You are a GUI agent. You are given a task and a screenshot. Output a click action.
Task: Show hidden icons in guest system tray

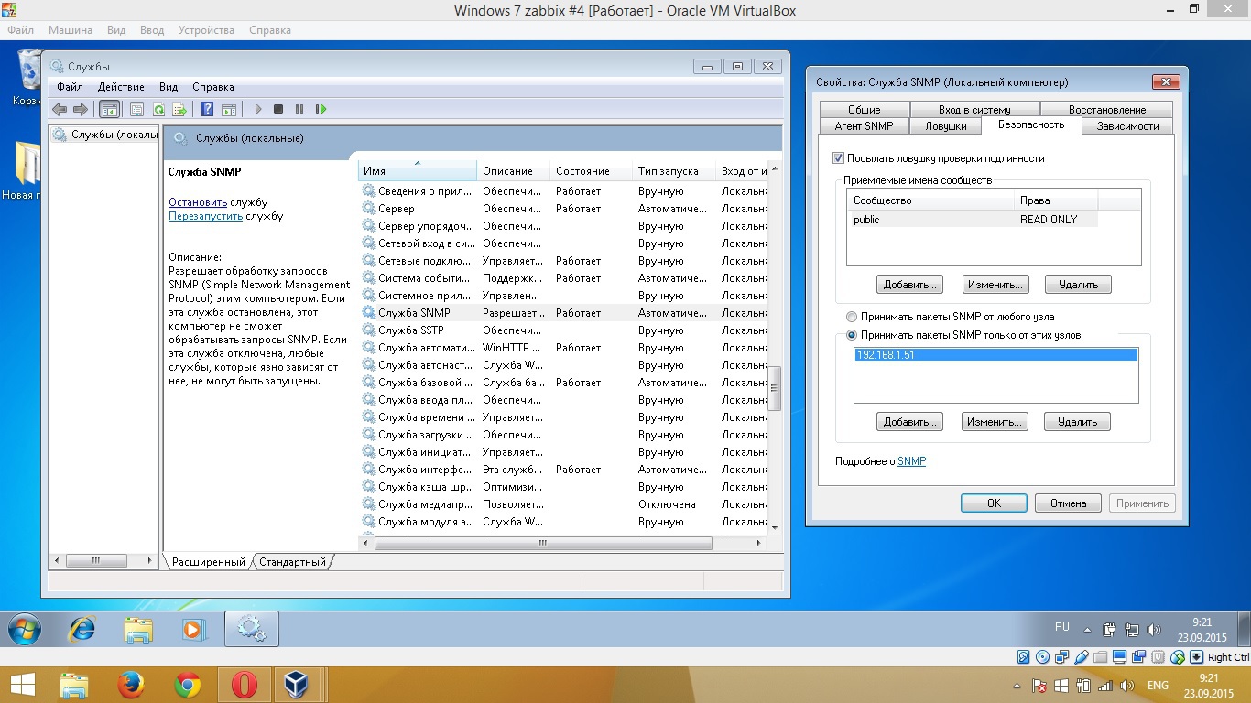(x=1087, y=630)
